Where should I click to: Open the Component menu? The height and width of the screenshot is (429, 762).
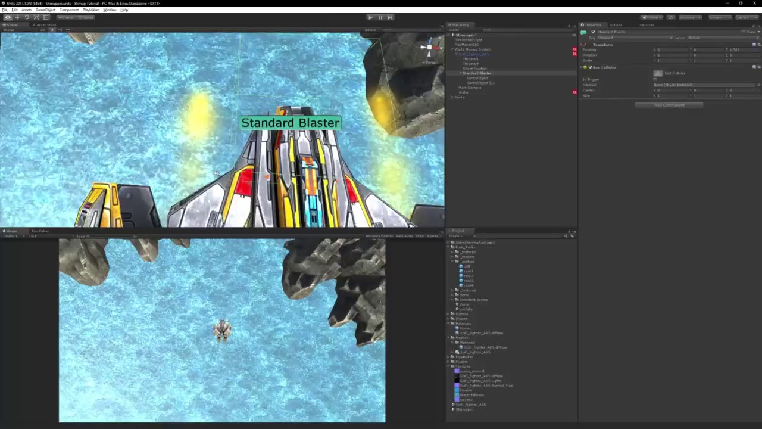tap(69, 10)
